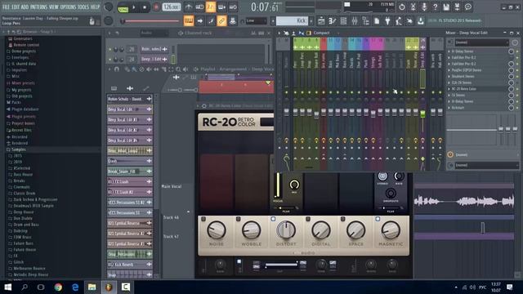Open the VIEW menu
Screen dimensions: 523x294
54,7
